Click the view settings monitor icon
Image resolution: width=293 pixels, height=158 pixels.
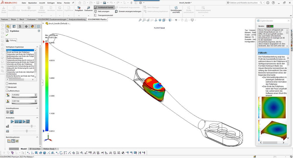pyautogui.click(x=192, y=20)
